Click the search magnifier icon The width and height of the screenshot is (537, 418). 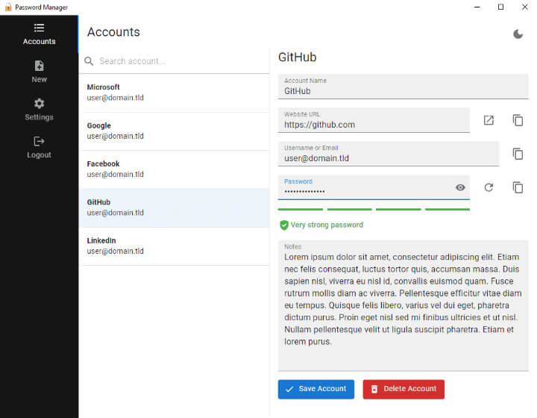pos(89,61)
